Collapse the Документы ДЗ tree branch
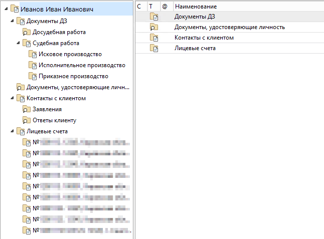The width and height of the screenshot is (324, 239). 12,21
